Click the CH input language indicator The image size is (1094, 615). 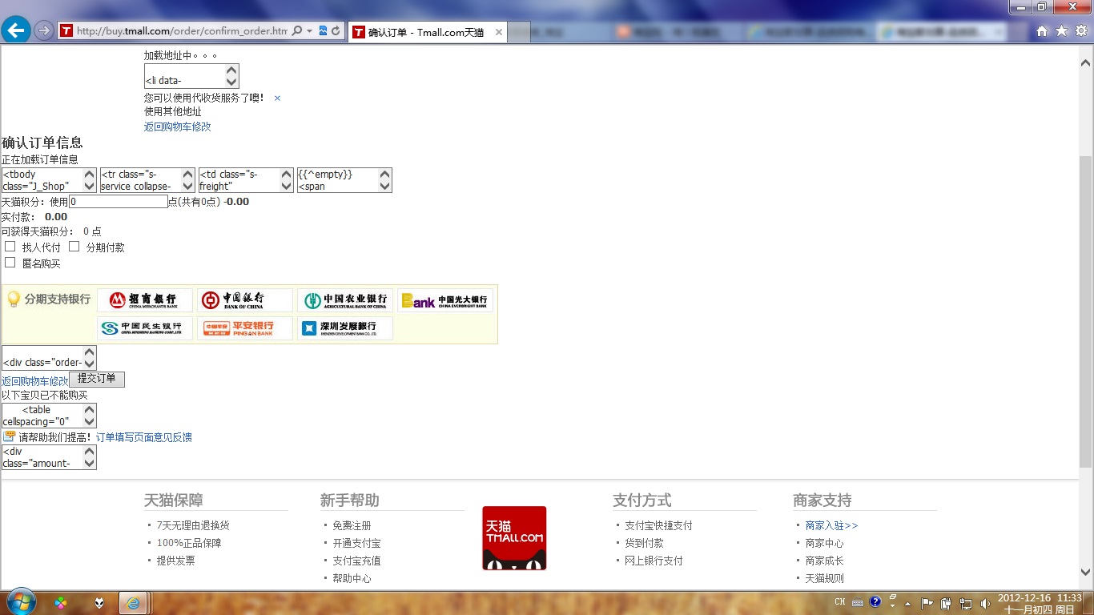point(839,601)
